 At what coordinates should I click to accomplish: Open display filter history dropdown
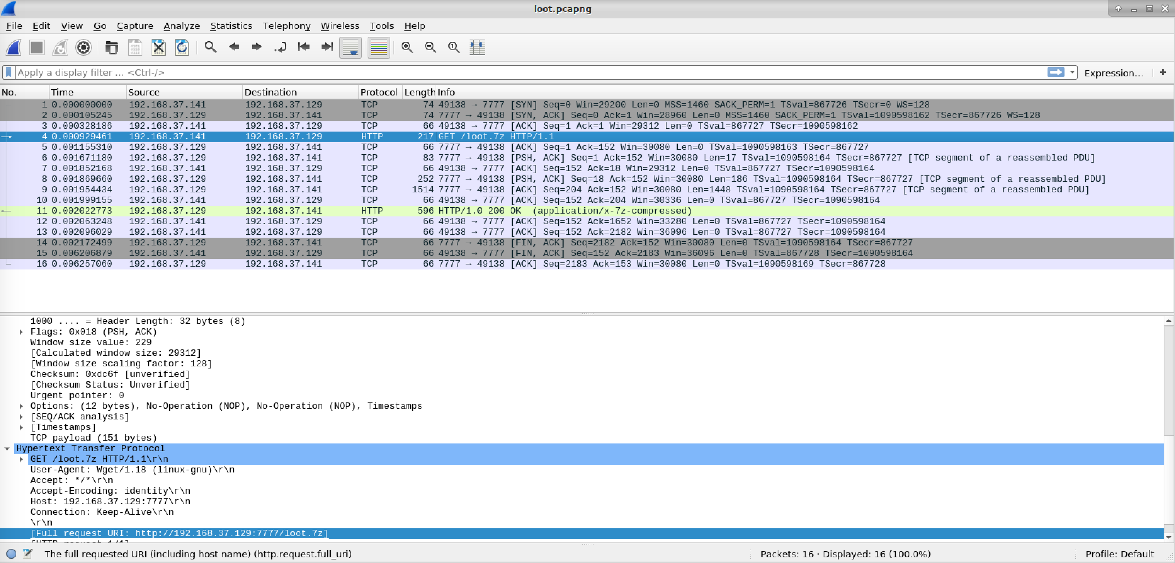click(x=1072, y=72)
